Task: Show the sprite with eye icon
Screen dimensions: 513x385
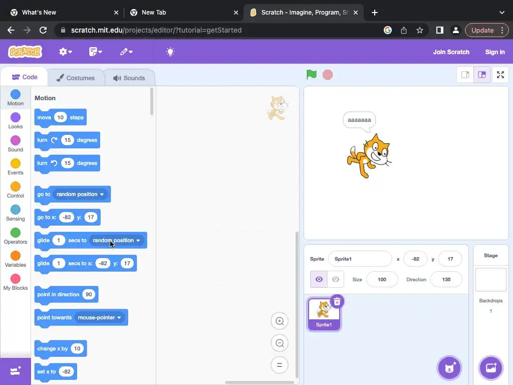Action: [319, 279]
